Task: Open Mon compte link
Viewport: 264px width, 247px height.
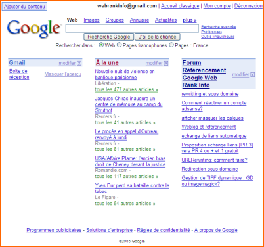Action: point(217,6)
